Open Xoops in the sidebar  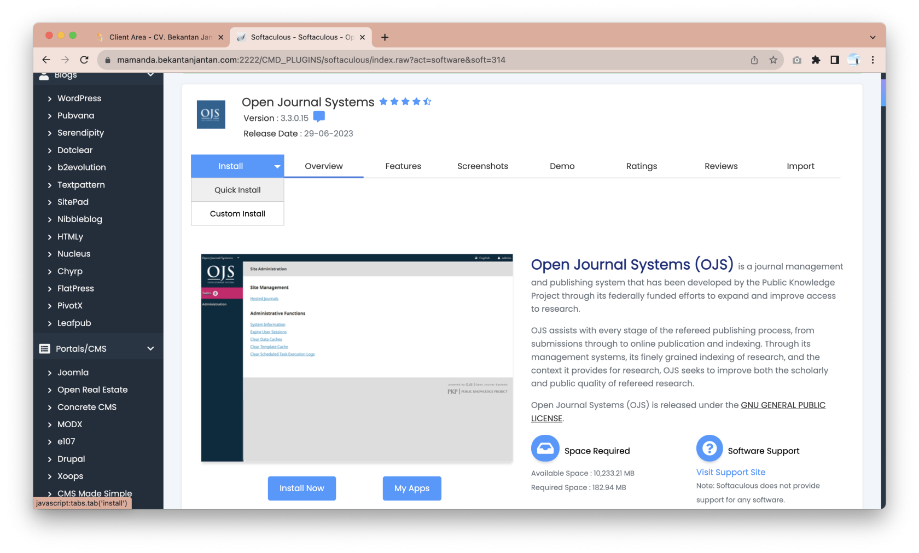[x=70, y=476]
